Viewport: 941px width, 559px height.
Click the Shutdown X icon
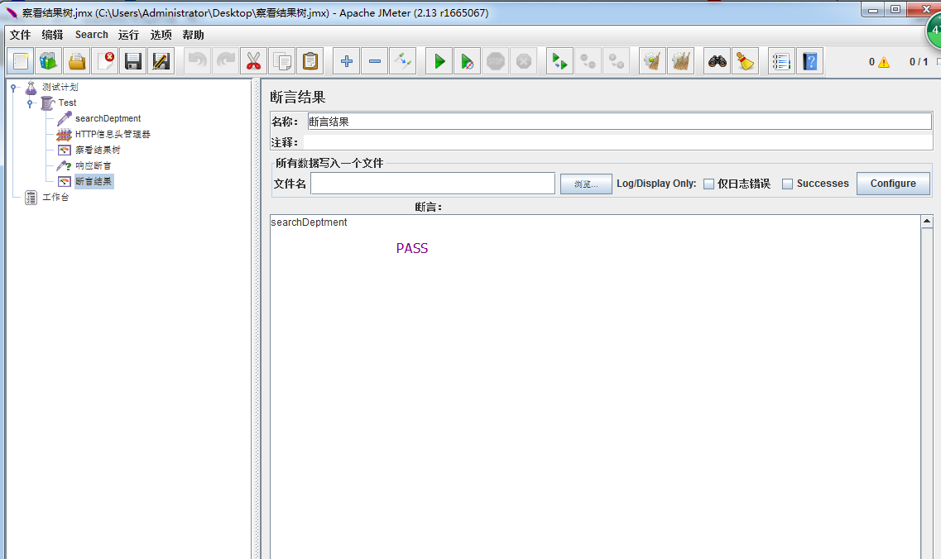coord(523,61)
